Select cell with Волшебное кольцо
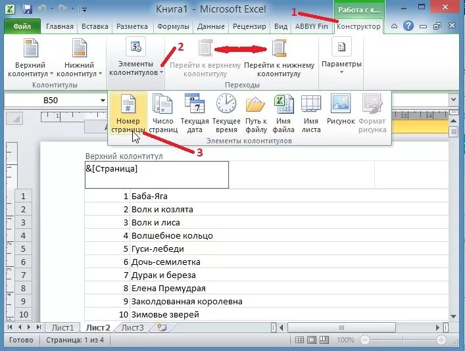Image resolution: width=465 pixels, height=351 pixels. point(289,236)
